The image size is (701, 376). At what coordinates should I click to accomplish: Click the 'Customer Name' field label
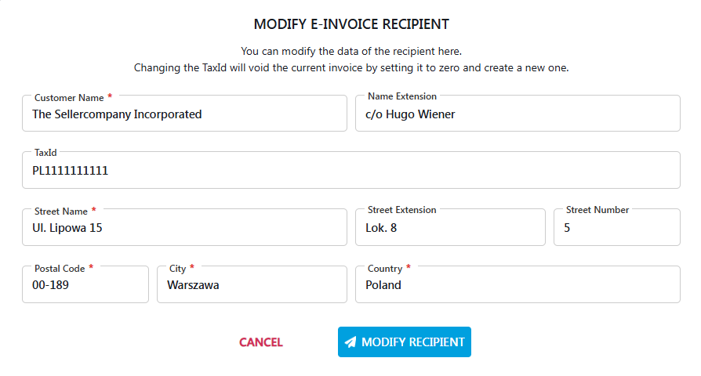pyautogui.click(x=69, y=98)
